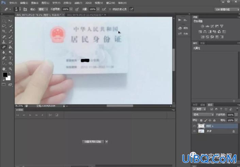The image size is (240, 167).
Task: Open the brush preset picker dropdown
Action: click(x=20, y=9)
